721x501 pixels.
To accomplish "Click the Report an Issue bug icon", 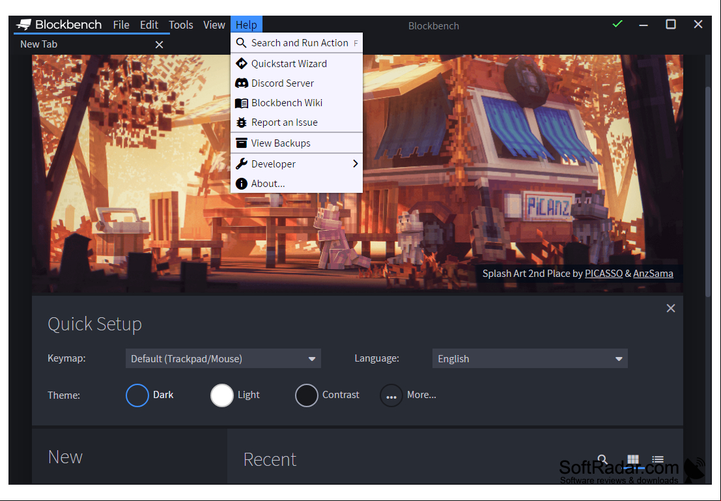I will [242, 122].
